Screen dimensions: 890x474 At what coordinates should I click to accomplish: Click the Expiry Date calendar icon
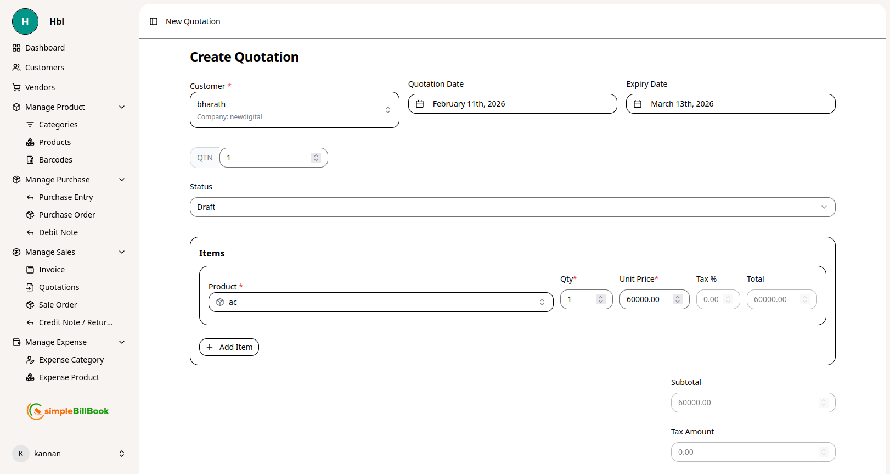pos(638,104)
